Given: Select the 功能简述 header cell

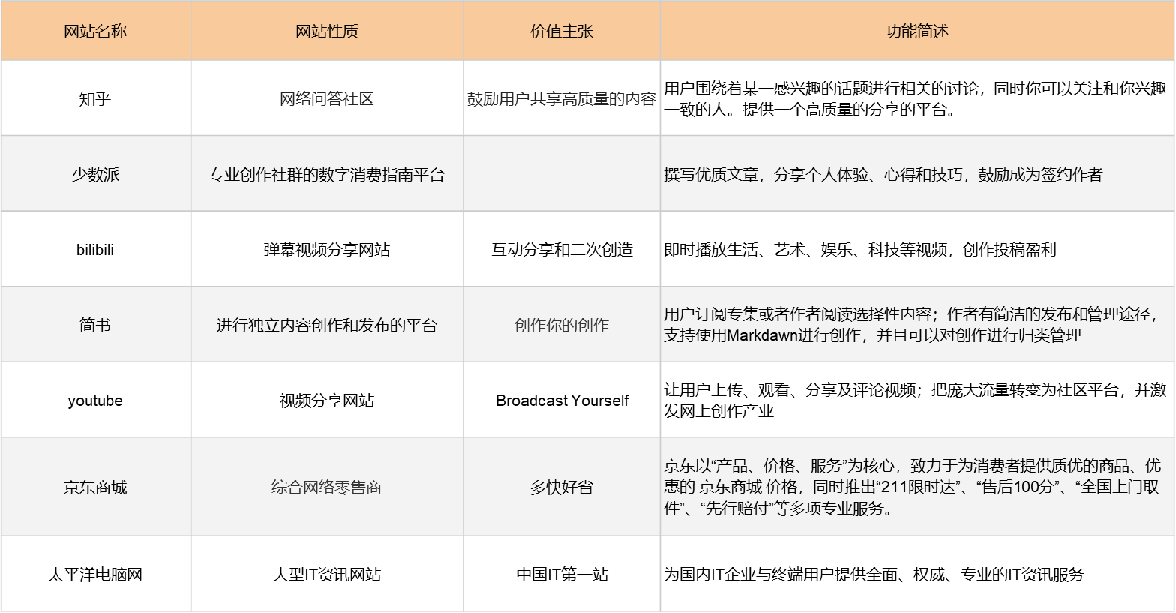Looking at the screenshot, I should (917, 31).
